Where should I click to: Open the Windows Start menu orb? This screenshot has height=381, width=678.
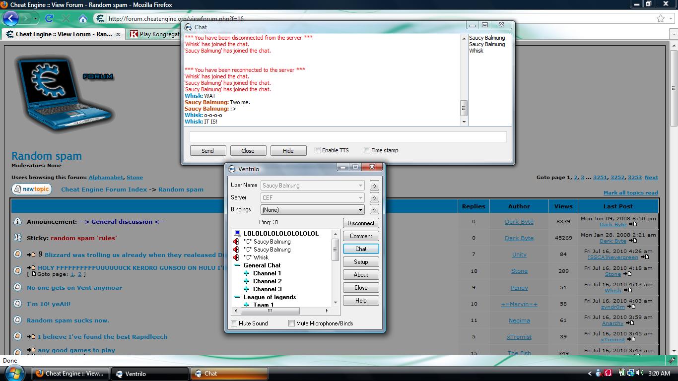pos(13,373)
